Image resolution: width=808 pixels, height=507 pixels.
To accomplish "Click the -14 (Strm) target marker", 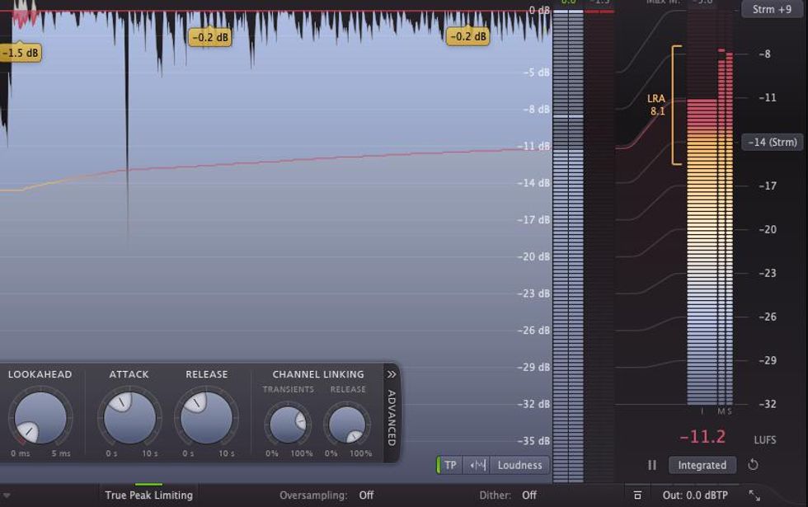I will (772, 142).
